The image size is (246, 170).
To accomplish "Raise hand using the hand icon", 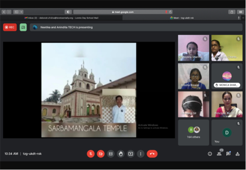I will point(121,154).
